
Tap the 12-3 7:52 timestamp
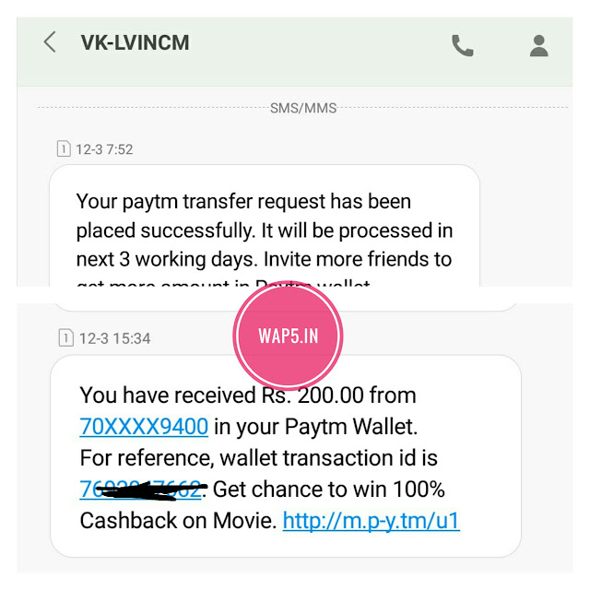(104, 149)
